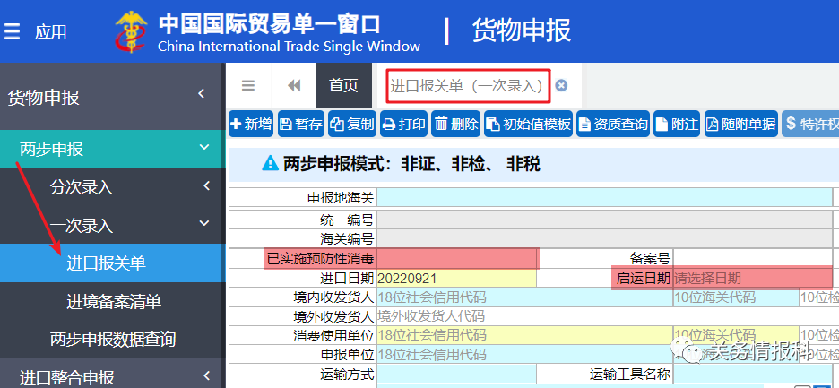
Task: Click the double-left arrow tab scroll icon
Action: 294,86
